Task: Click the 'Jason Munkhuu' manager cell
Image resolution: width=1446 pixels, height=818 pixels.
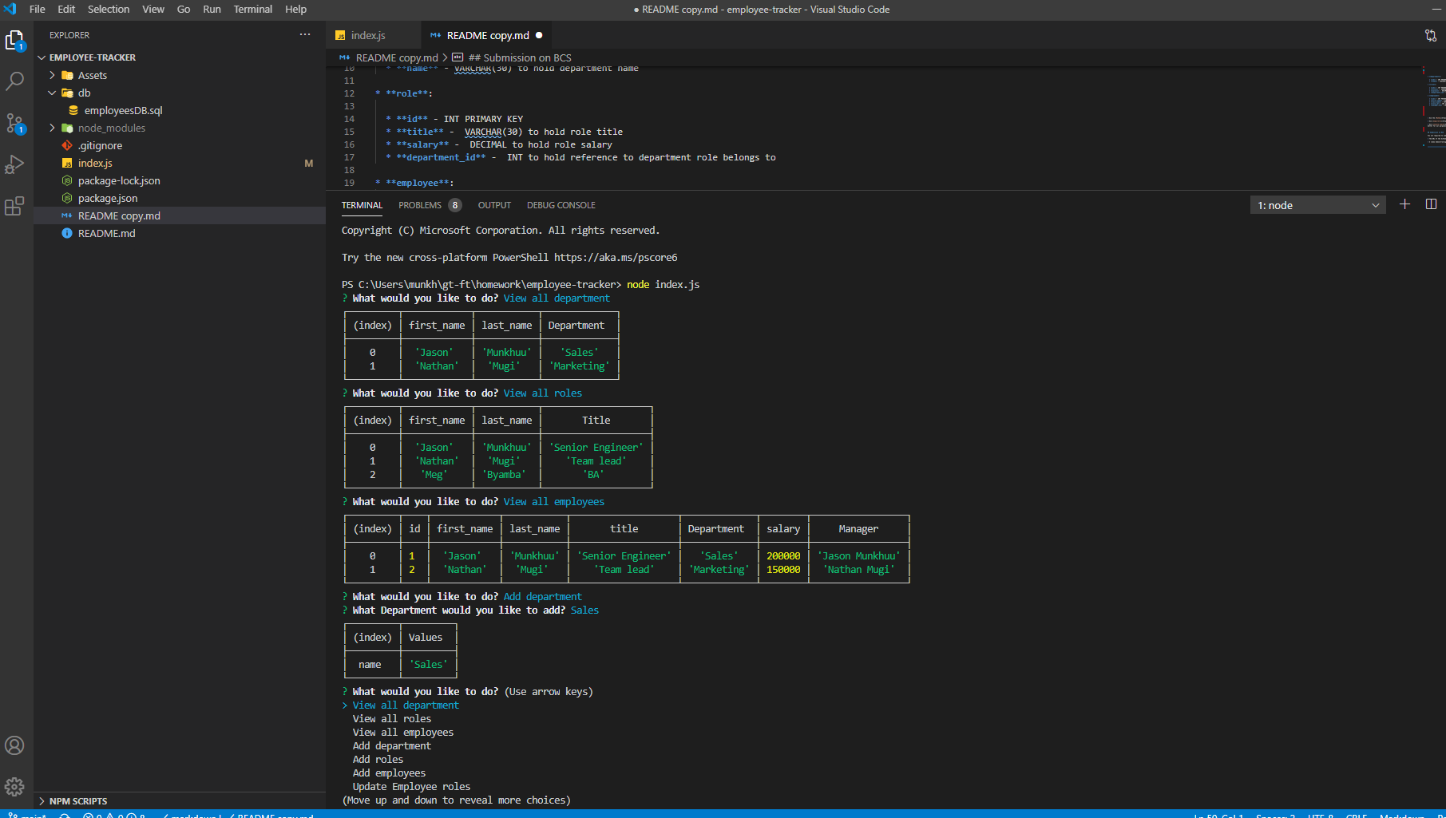Action: click(858, 555)
